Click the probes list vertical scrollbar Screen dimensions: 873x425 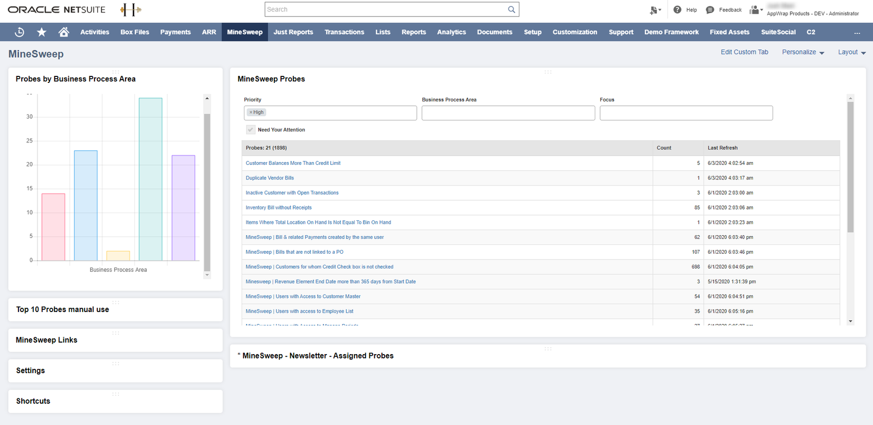(x=850, y=167)
